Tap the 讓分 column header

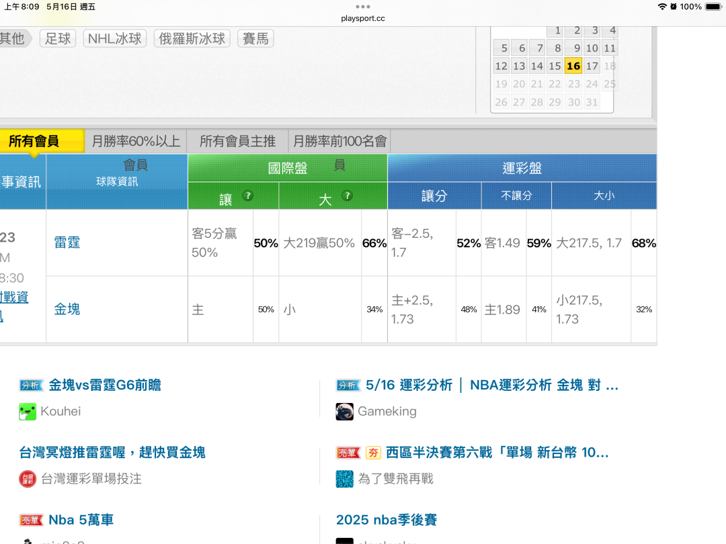coord(434,195)
